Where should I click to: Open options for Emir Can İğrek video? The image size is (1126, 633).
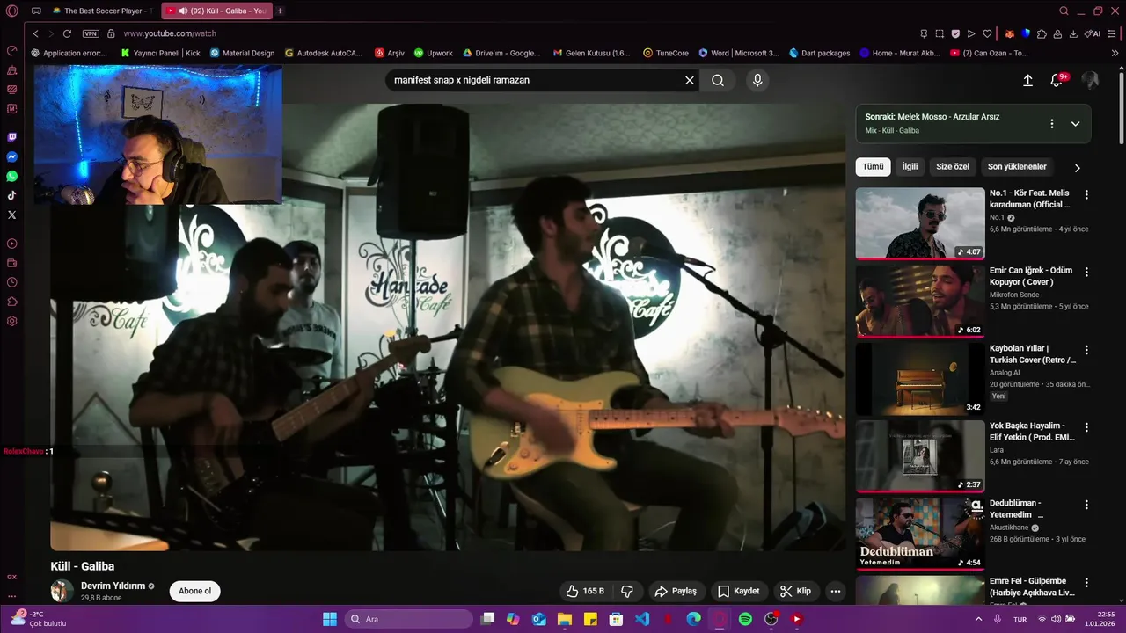point(1086,272)
